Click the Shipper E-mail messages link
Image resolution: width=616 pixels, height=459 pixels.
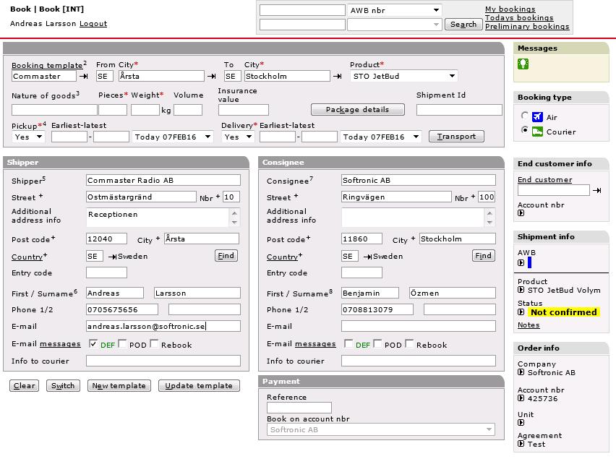click(60, 344)
